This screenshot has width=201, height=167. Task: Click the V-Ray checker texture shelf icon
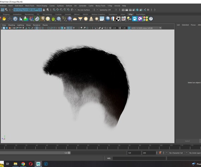[x=118, y=19]
